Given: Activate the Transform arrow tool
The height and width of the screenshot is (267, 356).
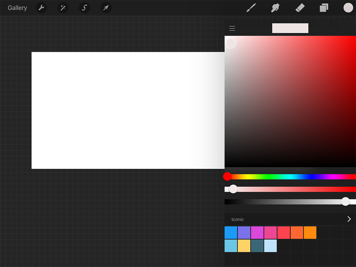Looking at the screenshot, I should (x=106, y=8).
